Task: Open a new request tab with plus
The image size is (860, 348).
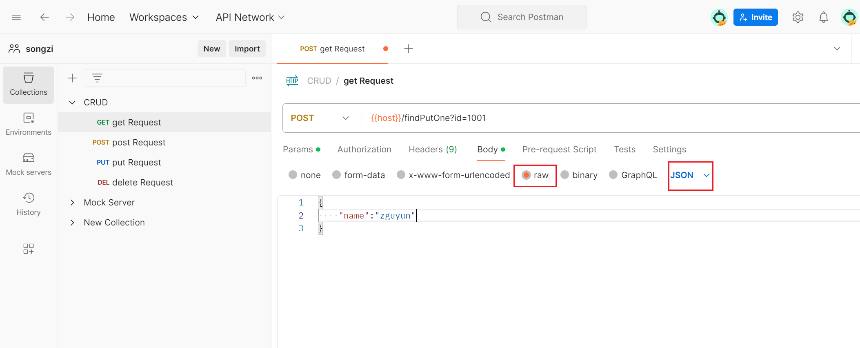Action: [409, 49]
